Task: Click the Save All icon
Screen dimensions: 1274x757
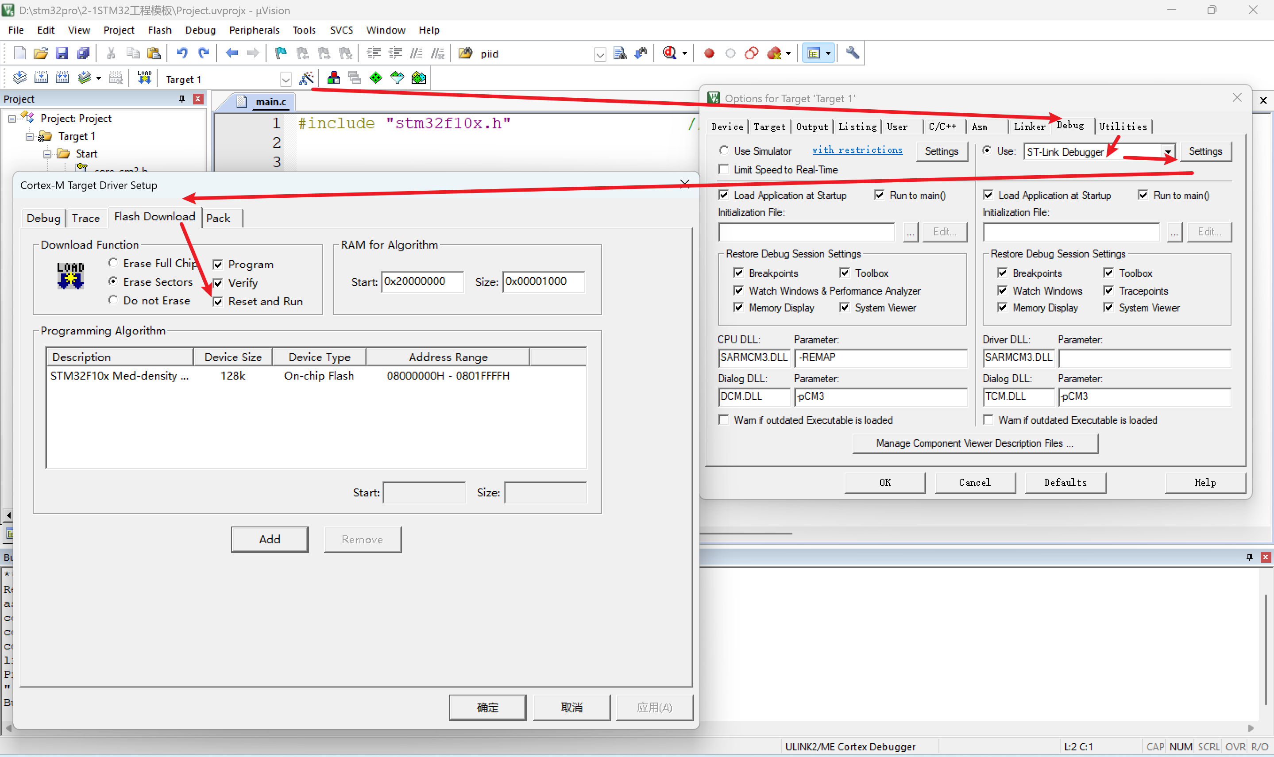Action: pos(83,53)
